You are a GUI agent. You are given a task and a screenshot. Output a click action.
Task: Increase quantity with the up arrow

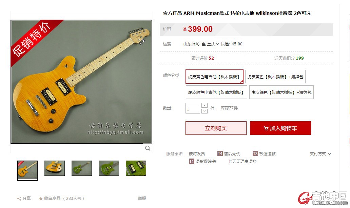[x=205, y=105]
